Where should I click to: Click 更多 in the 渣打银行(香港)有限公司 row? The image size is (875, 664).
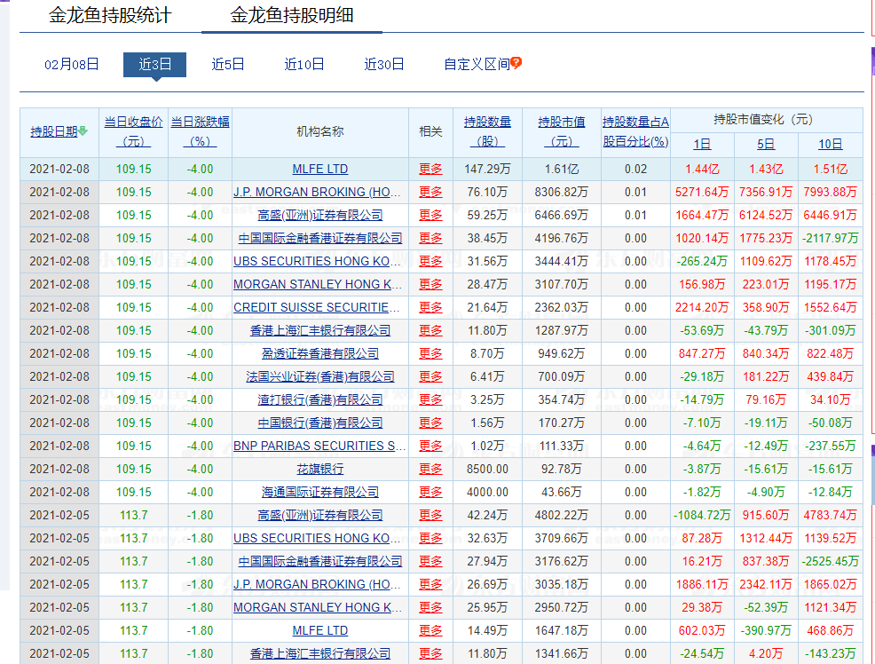pyautogui.click(x=430, y=400)
